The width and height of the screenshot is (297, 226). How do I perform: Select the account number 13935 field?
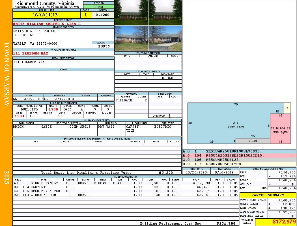tap(103, 46)
